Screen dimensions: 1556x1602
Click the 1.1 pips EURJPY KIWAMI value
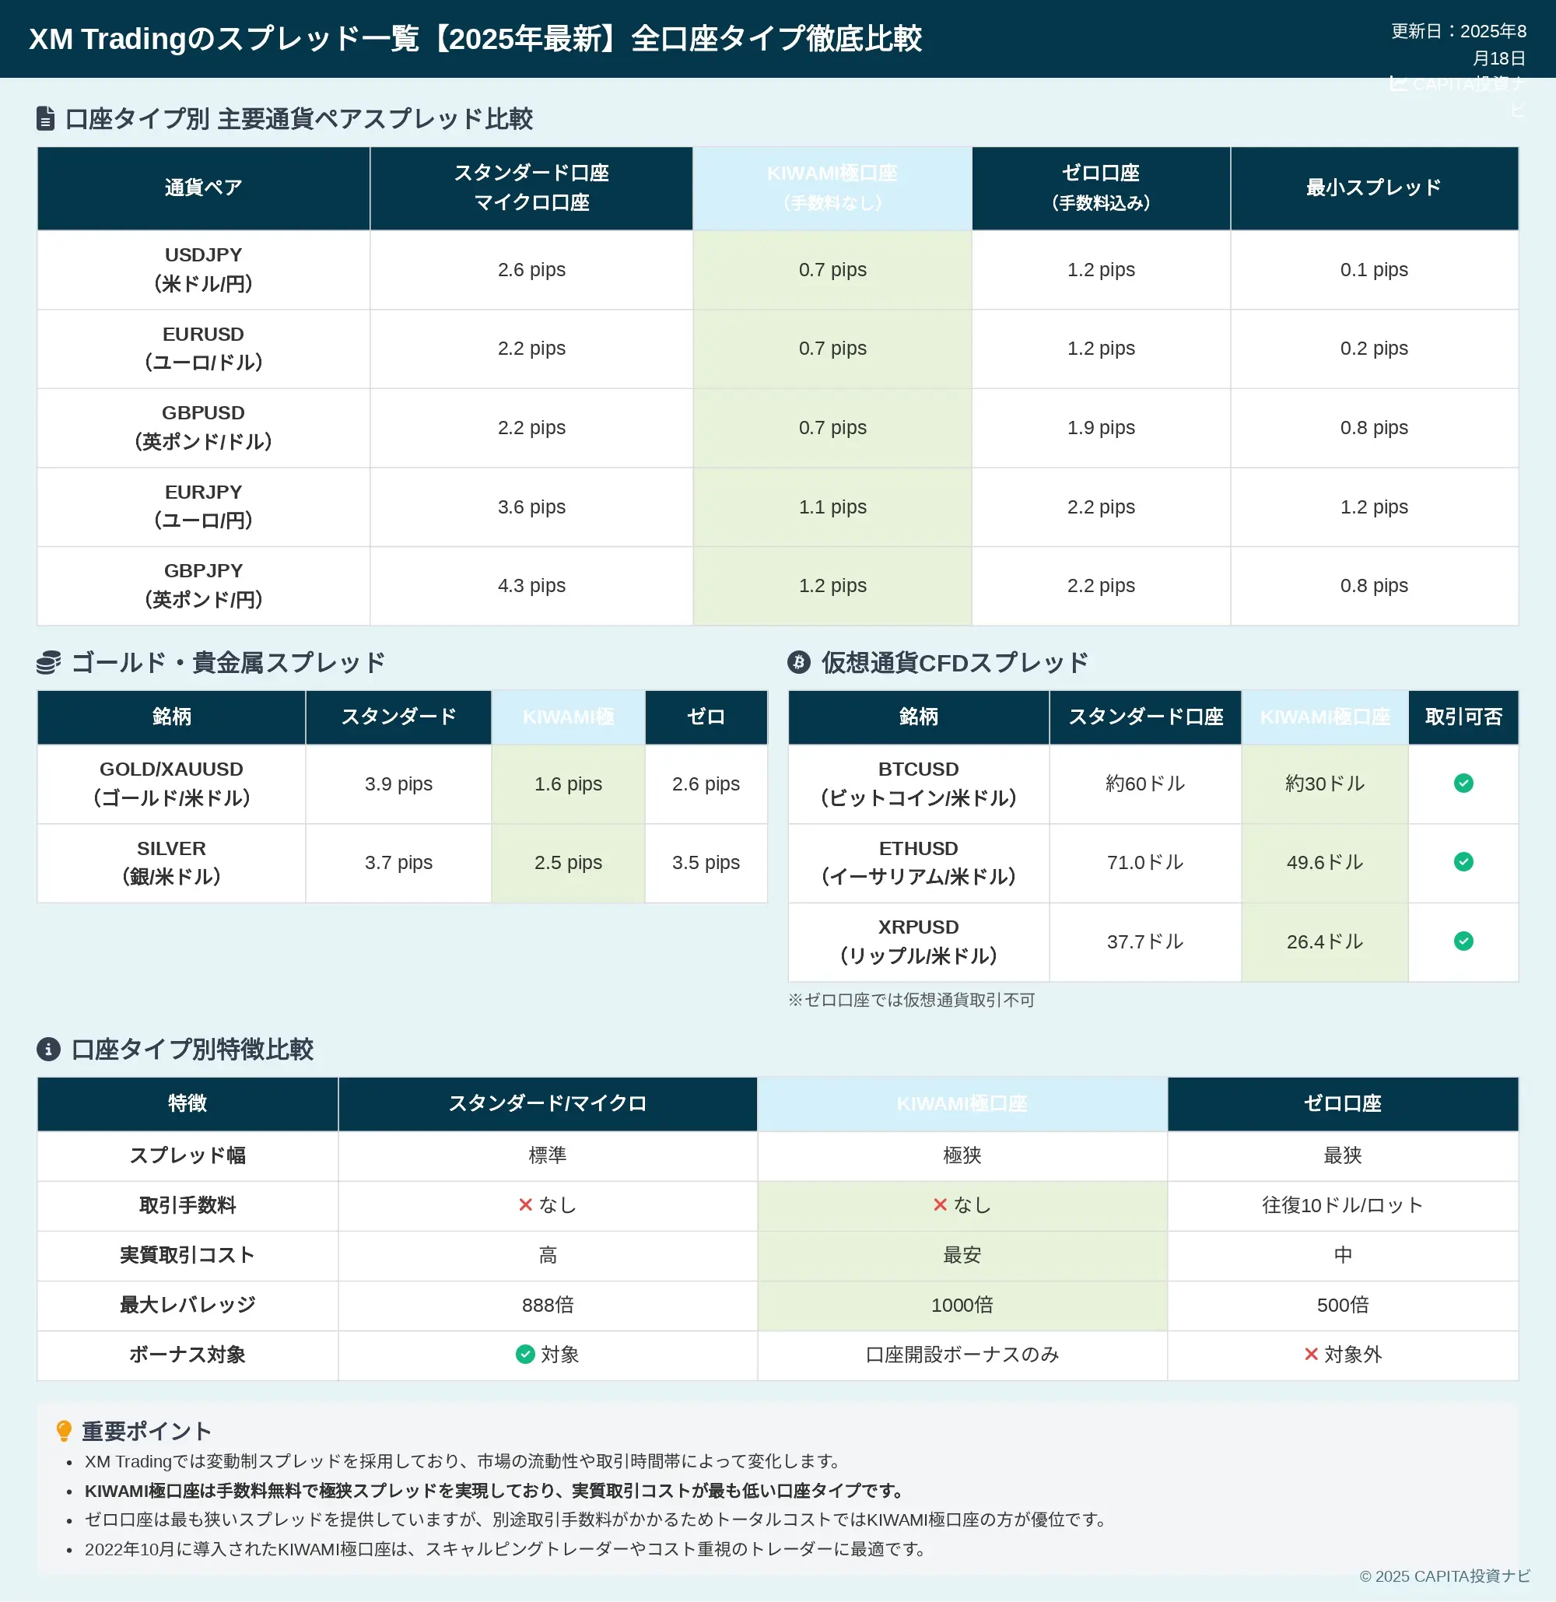[832, 507]
